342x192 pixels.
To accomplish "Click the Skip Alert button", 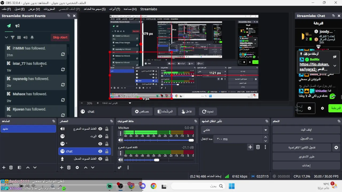I will [x=60, y=37].
